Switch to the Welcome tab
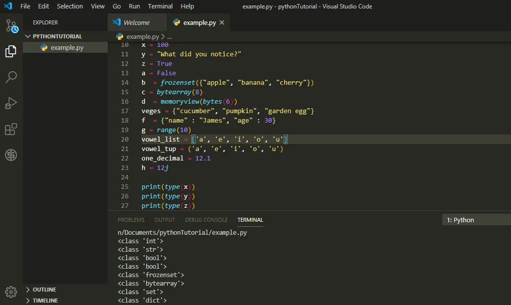This screenshot has width=511, height=305. pos(137,22)
